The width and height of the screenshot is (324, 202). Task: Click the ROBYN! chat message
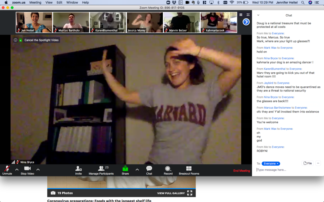click(x=262, y=151)
